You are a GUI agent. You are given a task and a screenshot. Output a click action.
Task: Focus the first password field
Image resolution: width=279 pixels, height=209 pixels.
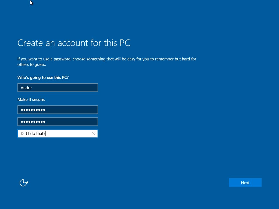click(58, 110)
